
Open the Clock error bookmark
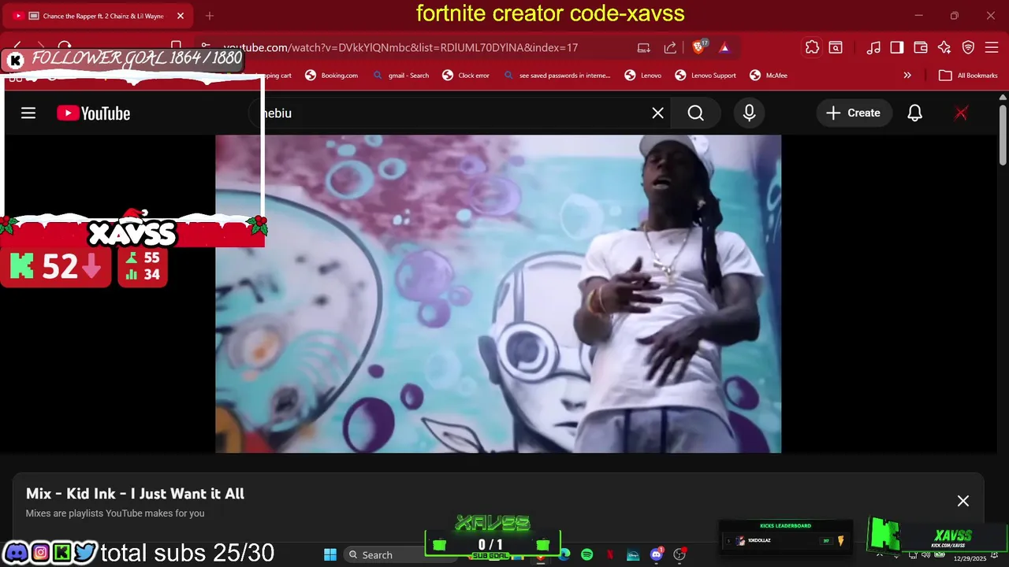[465, 76]
